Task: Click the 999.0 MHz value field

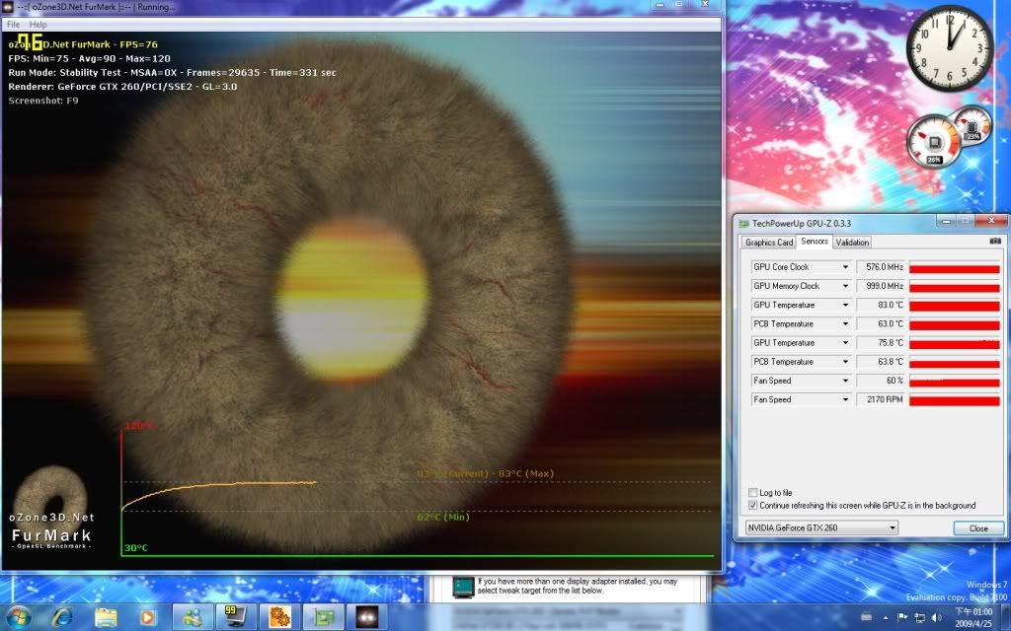Action: pos(881,286)
